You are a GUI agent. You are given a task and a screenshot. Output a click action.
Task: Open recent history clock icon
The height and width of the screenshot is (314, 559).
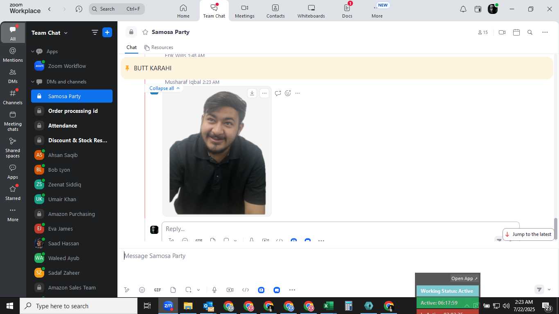click(x=79, y=9)
